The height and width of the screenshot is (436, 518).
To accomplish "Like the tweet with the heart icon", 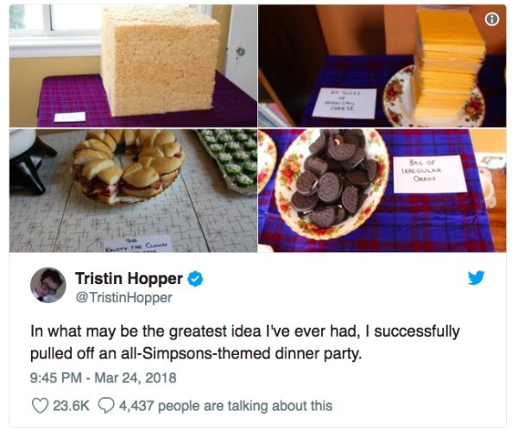I will [x=40, y=406].
